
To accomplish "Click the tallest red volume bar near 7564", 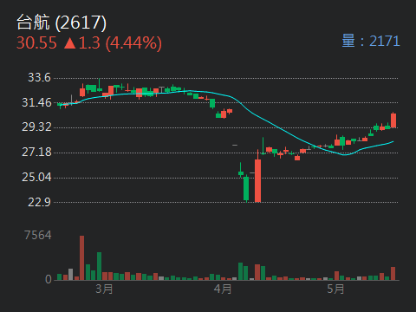I will pos(82,258).
